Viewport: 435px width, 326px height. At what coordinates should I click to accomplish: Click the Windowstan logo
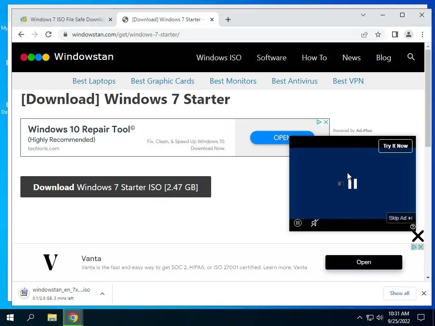pos(67,57)
